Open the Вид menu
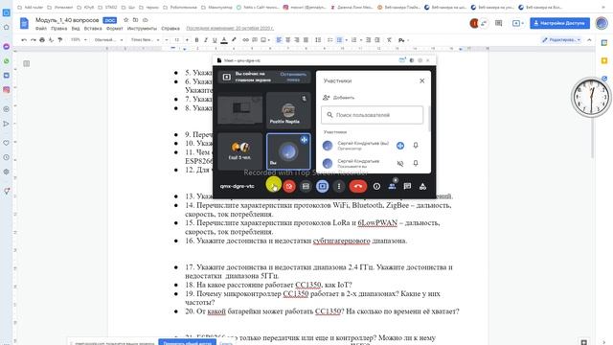Screen dimensions: 613x345 (x=76, y=28)
